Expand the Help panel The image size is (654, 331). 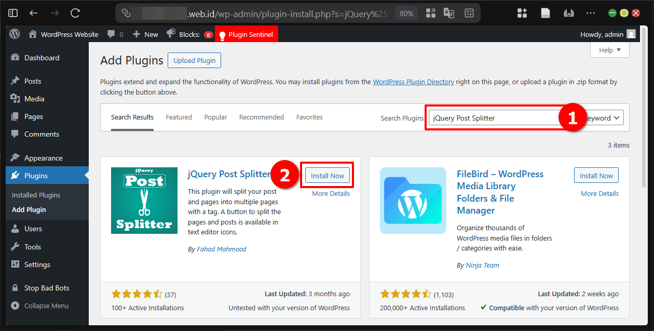click(609, 49)
